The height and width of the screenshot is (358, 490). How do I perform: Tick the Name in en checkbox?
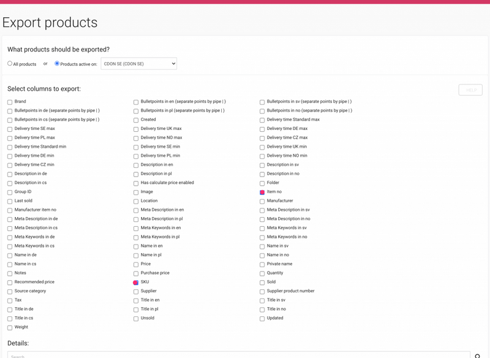[136, 246]
